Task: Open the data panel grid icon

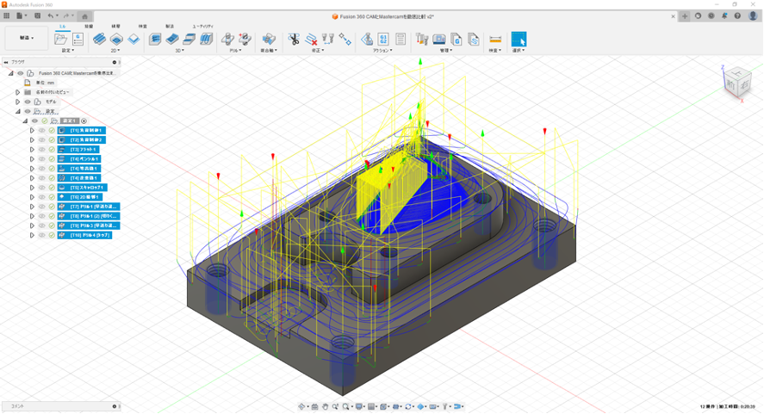Action: 6,16
